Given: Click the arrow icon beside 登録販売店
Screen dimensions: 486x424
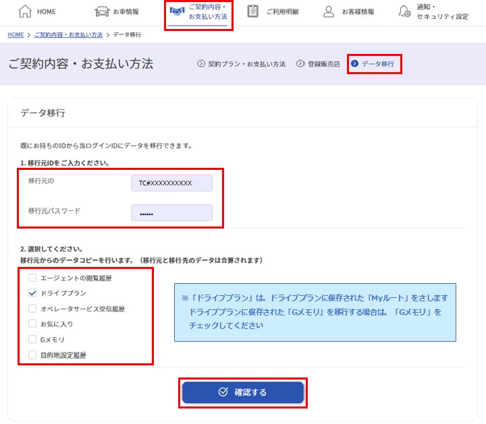Looking at the screenshot, I should click(x=300, y=64).
